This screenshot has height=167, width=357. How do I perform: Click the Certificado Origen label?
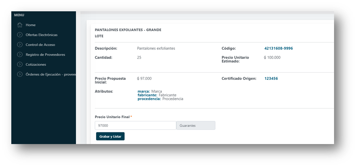coord(239,78)
